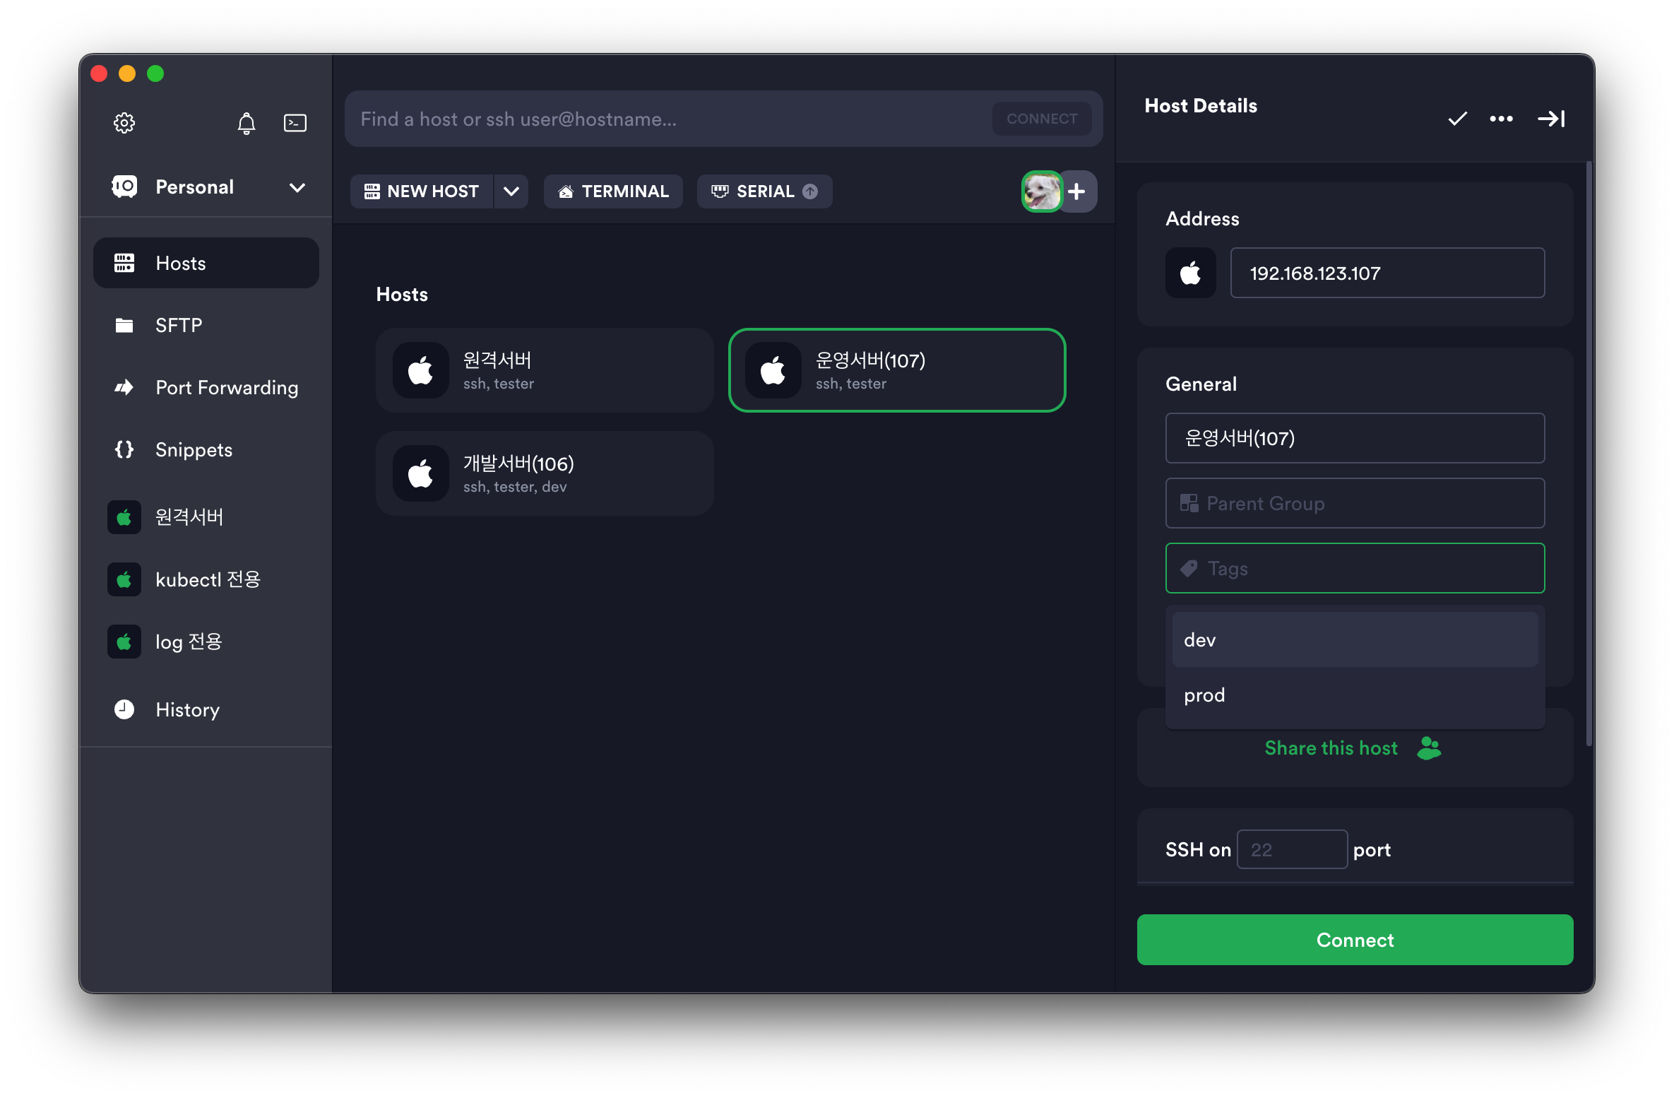The height and width of the screenshot is (1098, 1674).
Task: Click the plus icon next to avatar
Action: (x=1076, y=191)
